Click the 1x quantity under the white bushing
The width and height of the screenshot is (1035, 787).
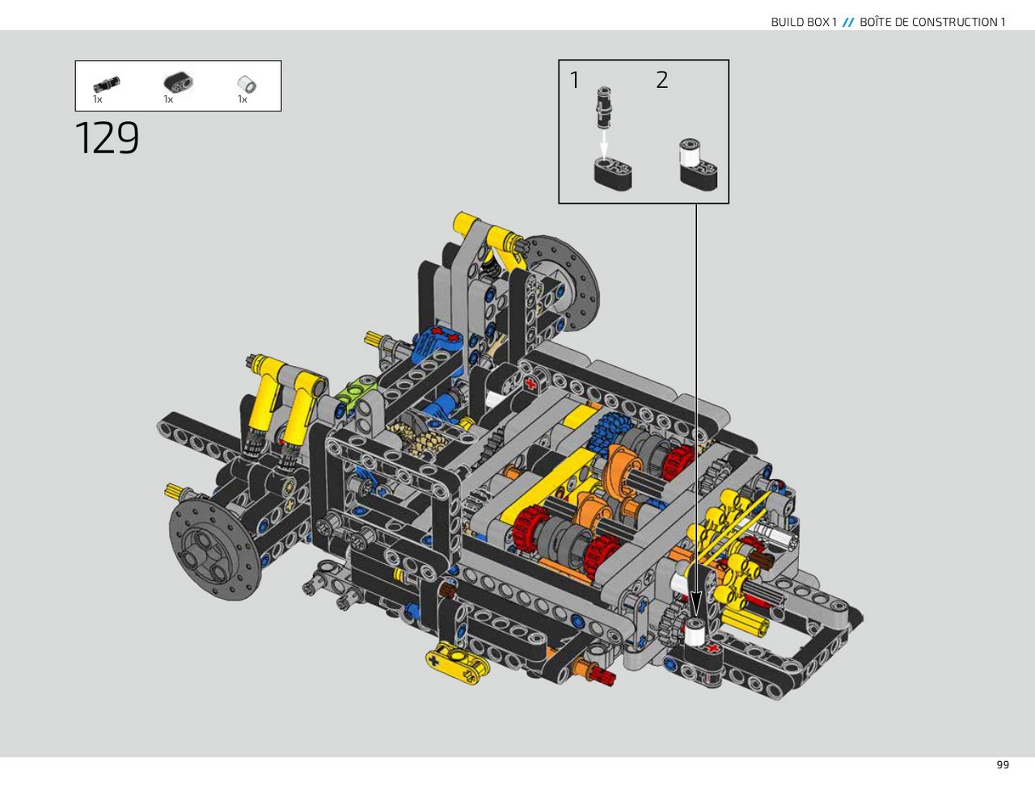242,99
